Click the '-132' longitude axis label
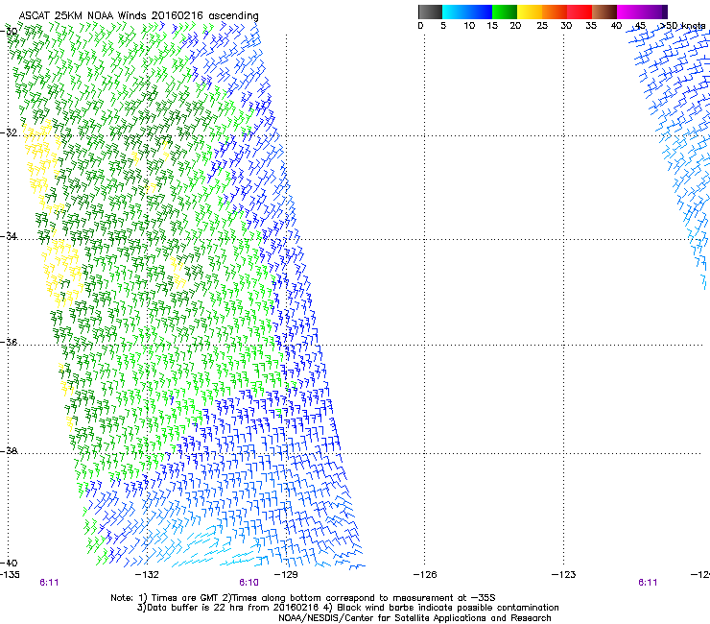Screen dimensions: 710x624 (x=148, y=575)
